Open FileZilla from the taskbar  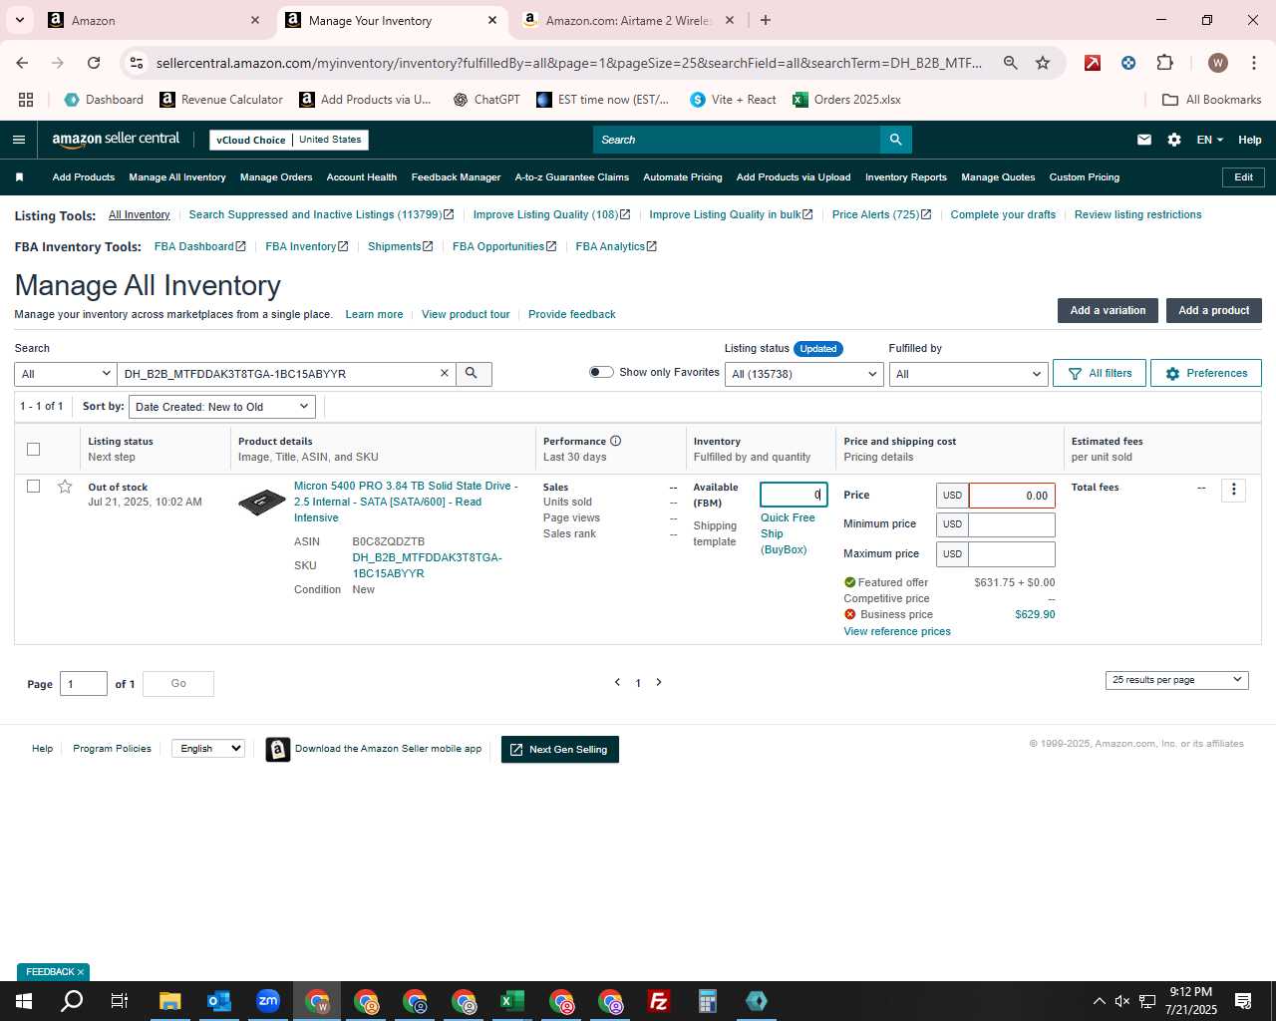tap(658, 1001)
